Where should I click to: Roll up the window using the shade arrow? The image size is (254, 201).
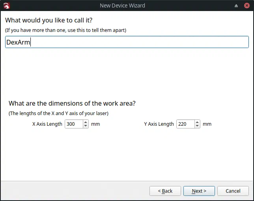click(x=236, y=6)
